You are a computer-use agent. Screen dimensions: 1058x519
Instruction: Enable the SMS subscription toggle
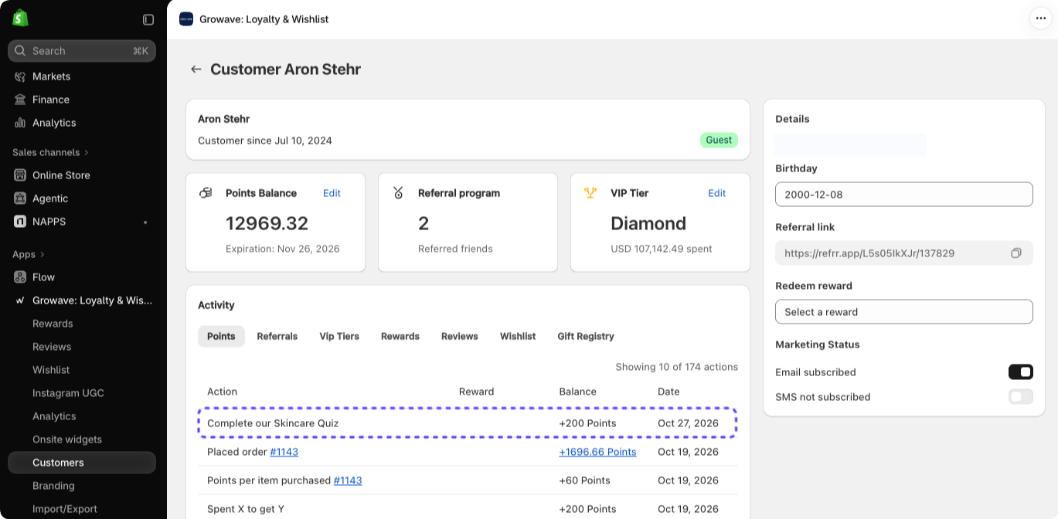[x=1021, y=397]
